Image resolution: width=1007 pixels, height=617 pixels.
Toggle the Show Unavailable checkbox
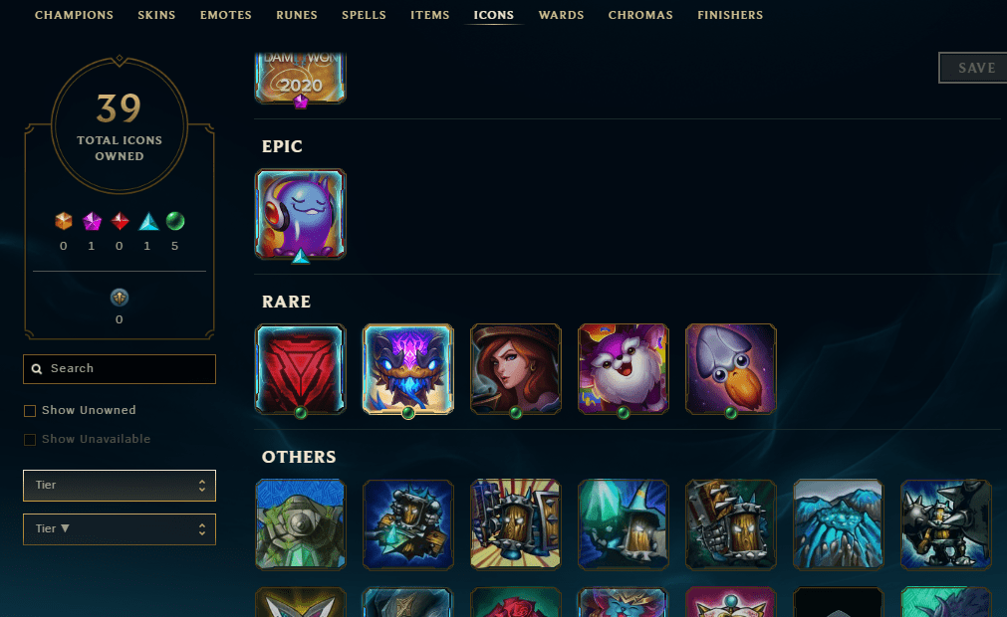[x=30, y=439]
